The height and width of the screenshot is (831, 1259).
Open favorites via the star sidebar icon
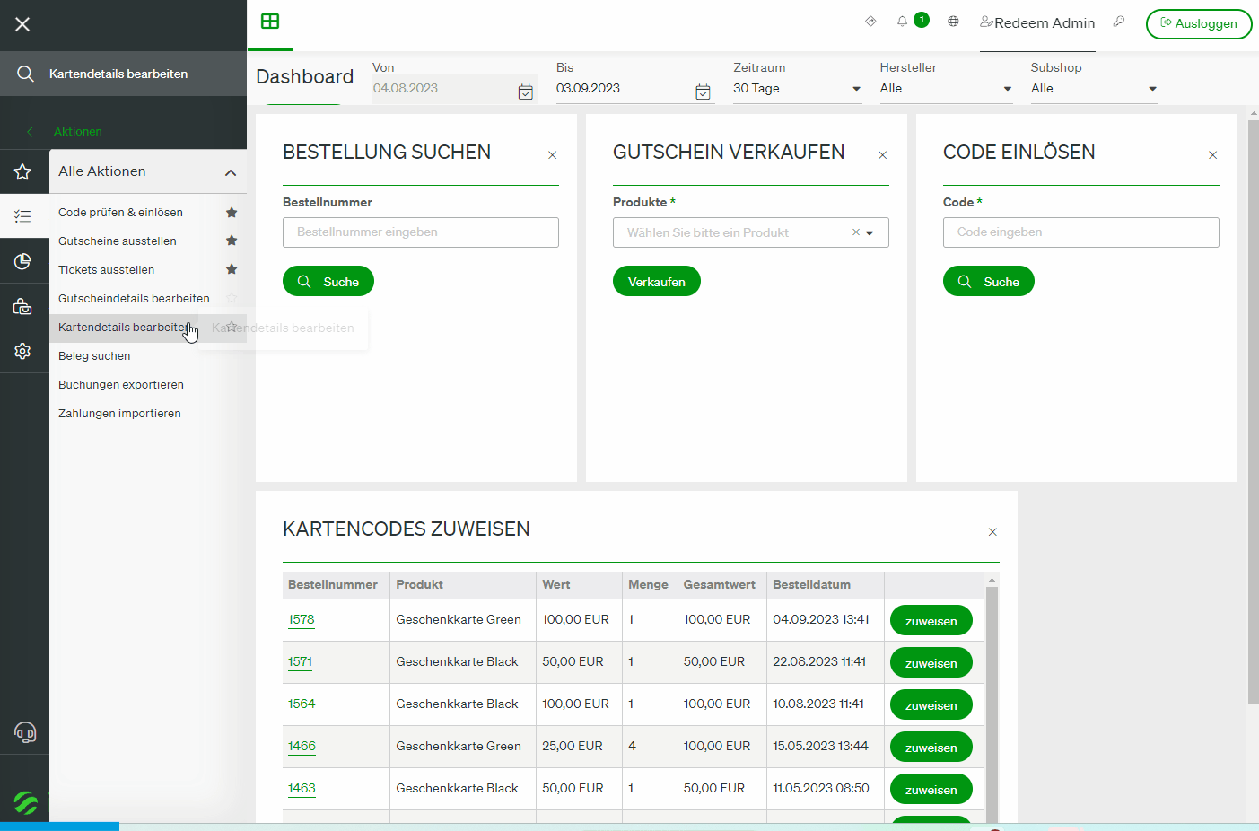click(x=23, y=171)
